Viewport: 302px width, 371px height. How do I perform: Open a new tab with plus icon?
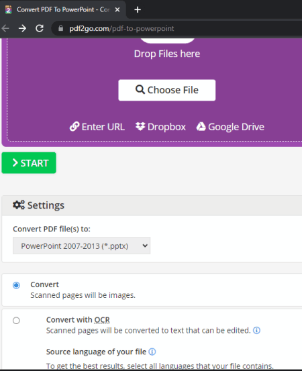pos(138,9)
